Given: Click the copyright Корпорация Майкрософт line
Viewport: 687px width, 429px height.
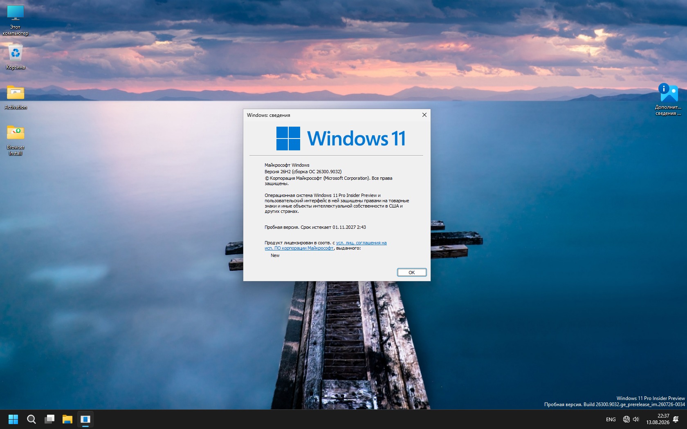Looking at the screenshot, I should click(x=328, y=181).
